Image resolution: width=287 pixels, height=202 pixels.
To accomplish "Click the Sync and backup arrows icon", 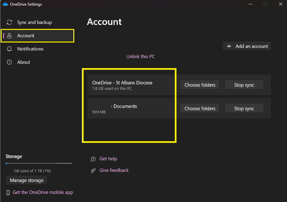I will tap(9, 22).
